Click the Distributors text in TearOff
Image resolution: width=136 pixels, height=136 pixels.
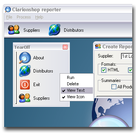point(43,71)
